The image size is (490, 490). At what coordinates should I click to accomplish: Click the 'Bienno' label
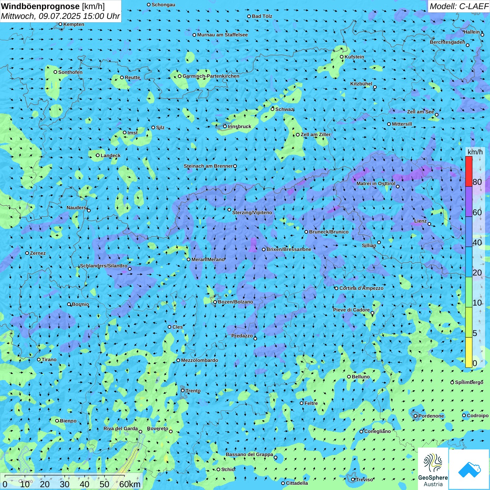coord(68,421)
